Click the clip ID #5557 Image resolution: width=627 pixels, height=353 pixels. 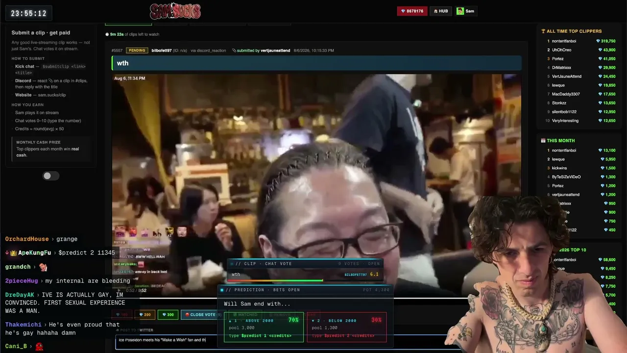[x=117, y=50]
